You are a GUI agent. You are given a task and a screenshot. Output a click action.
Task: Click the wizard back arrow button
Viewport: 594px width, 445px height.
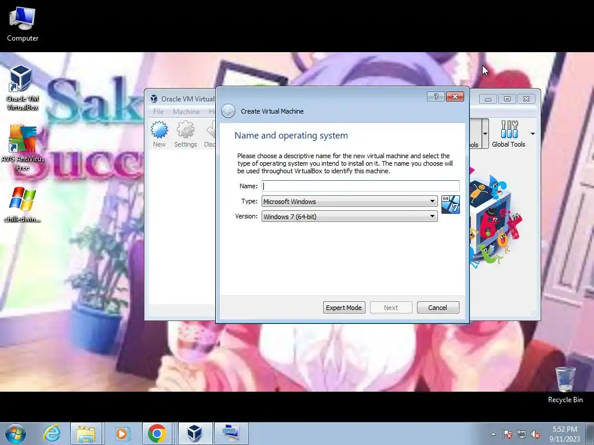click(228, 111)
